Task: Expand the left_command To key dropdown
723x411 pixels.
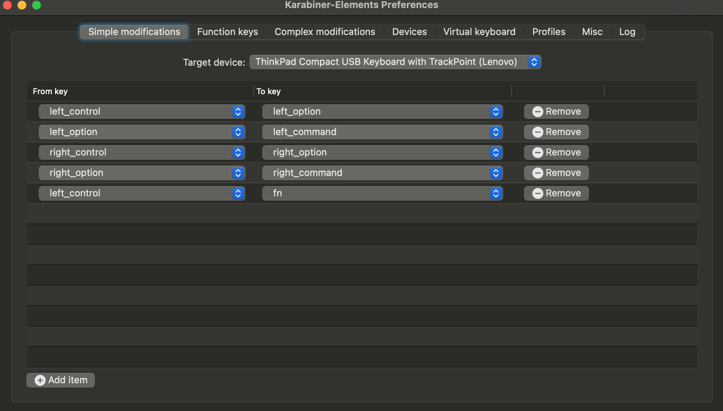Action: (382, 132)
